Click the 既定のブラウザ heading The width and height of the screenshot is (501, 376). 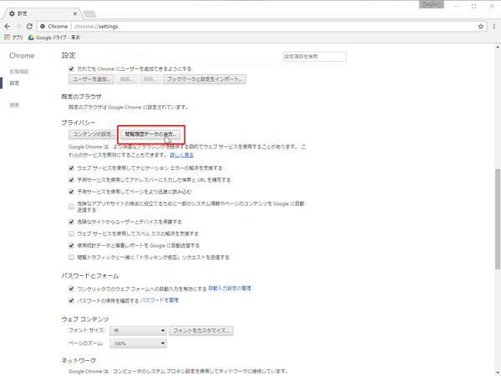82,97
